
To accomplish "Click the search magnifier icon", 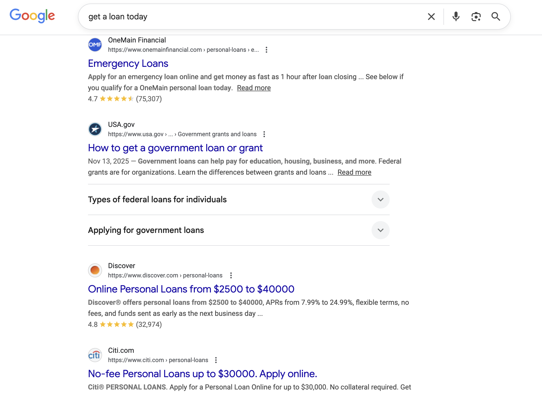I will (495, 16).
